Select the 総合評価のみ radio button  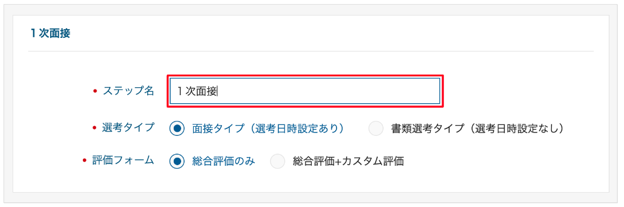point(177,161)
